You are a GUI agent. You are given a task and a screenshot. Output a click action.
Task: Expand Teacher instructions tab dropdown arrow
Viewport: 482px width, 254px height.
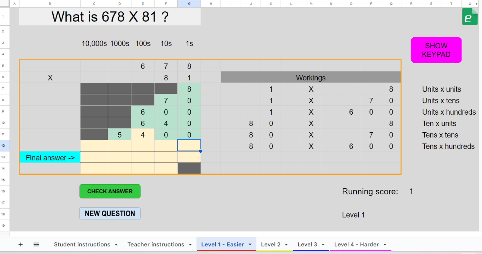click(x=190, y=244)
